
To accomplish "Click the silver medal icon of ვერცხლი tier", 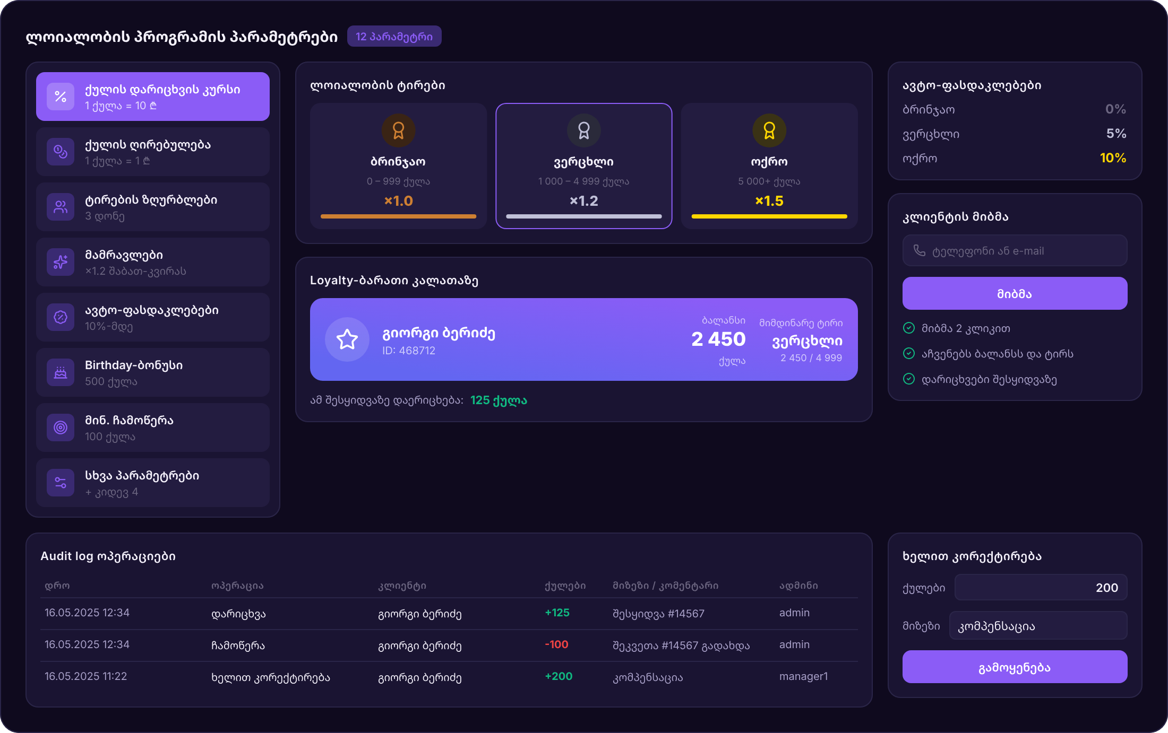I will coord(584,130).
